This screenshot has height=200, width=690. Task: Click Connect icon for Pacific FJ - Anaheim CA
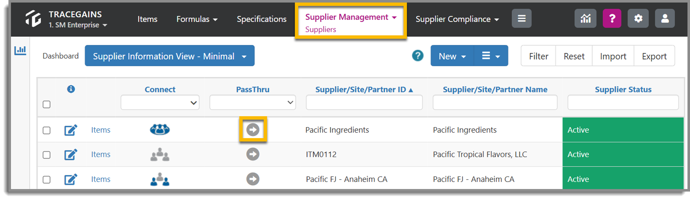coord(160,179)
